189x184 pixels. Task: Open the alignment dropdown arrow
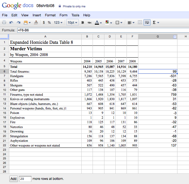click(x=134, y=23)
